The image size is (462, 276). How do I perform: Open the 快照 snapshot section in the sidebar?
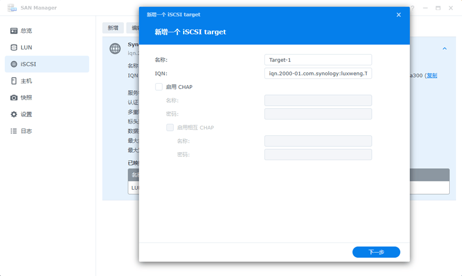[47, 98]
